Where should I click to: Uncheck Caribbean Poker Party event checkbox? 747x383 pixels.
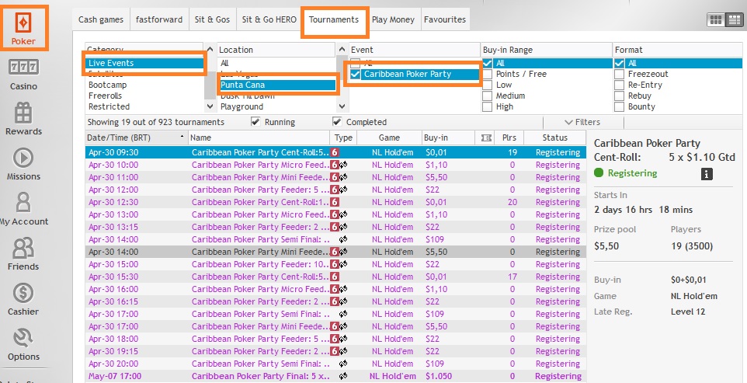click(x=356, y=74)
